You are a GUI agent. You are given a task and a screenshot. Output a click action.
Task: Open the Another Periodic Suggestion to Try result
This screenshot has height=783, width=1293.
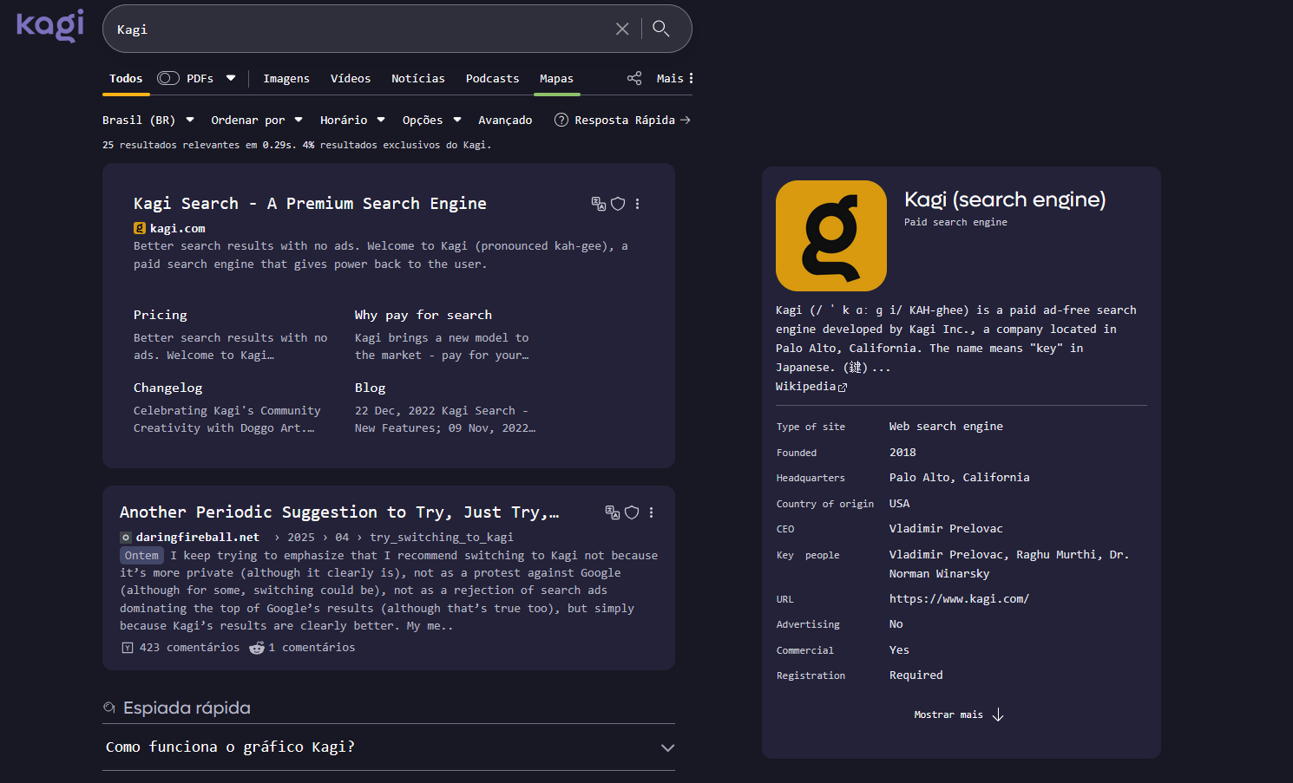[x=339, y=512]
